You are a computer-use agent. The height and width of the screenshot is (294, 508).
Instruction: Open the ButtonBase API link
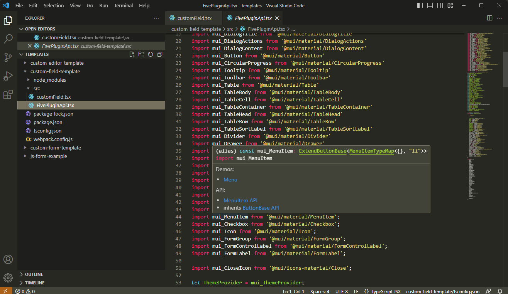[x=261, y=208]
